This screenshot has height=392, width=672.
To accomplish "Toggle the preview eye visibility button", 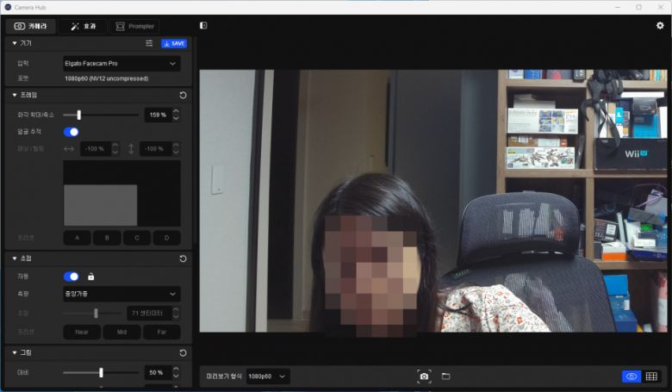I will coord(632,376).
